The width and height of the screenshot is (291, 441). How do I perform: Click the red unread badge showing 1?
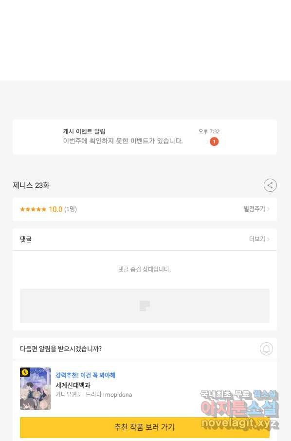tap(214, 142)
